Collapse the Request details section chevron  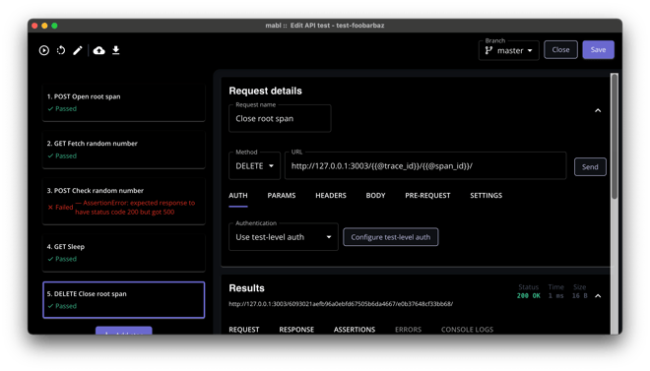tap(598, 110)
